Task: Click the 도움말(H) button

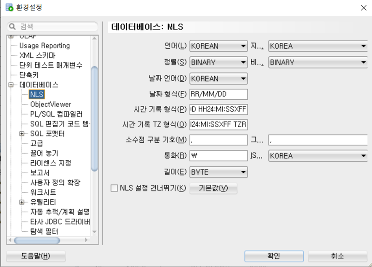Action: point(36,256)
